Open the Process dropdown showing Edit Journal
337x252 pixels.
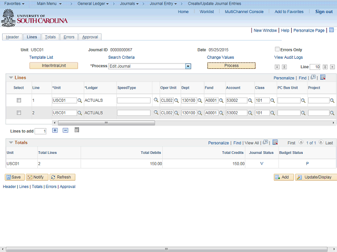[188, 66]
